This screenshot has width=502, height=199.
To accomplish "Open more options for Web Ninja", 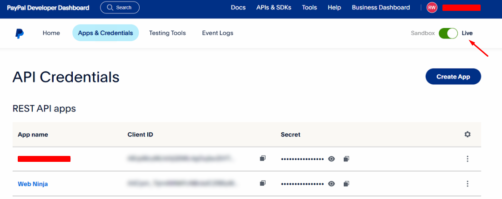I will 467,184.
